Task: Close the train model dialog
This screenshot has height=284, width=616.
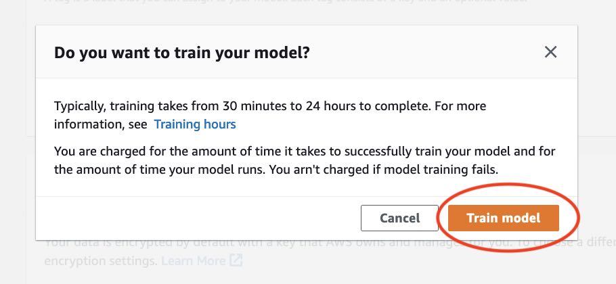Action: (x=551, y=52)
